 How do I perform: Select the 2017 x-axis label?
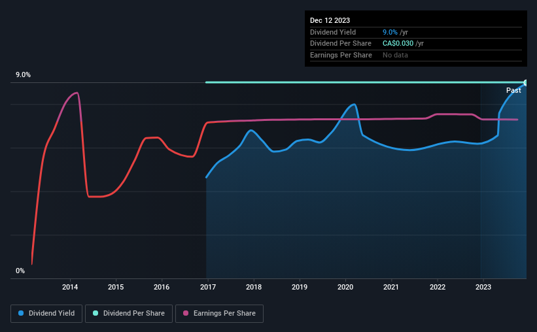click(208, 287)
